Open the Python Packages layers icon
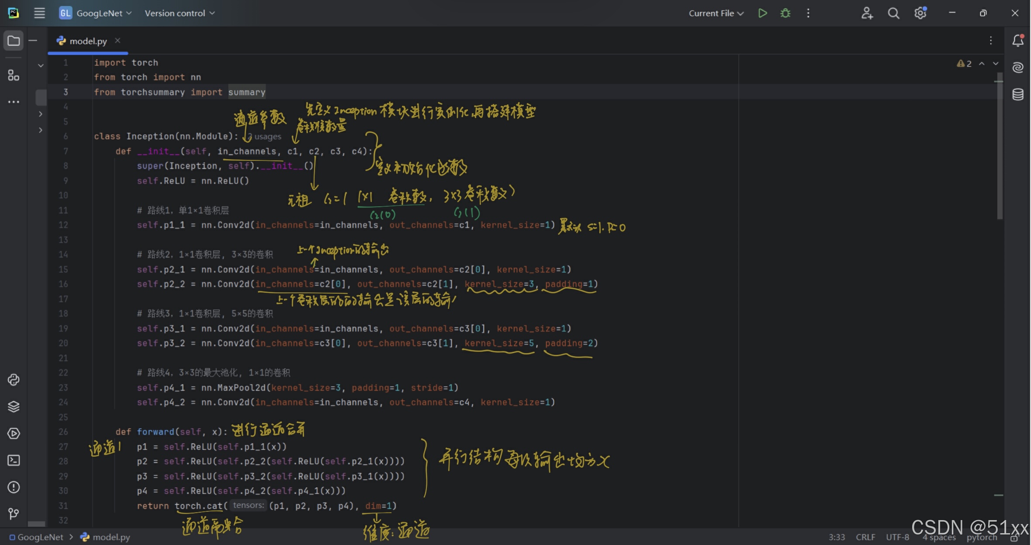1031x545 pixels. pos(14,406)
